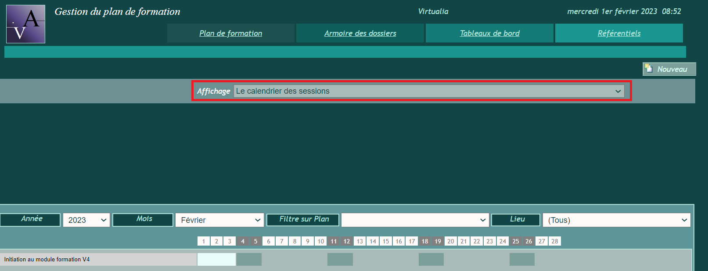Select day 25 weekend marker

[x=516, y=241]
